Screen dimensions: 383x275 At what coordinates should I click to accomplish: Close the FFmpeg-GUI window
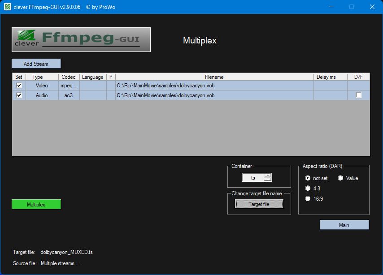click(372, 7)
